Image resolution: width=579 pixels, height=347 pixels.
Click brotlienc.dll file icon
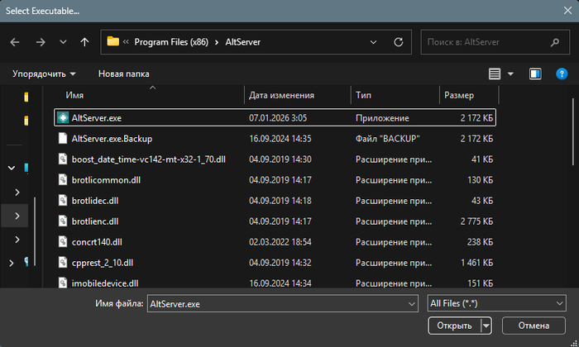(63, 221)
